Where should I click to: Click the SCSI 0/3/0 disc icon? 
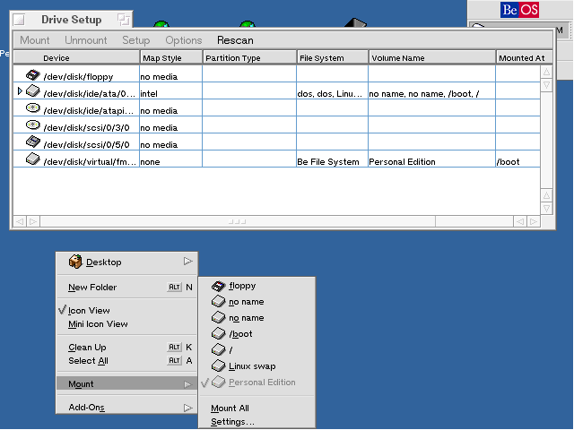coord(32,125)
